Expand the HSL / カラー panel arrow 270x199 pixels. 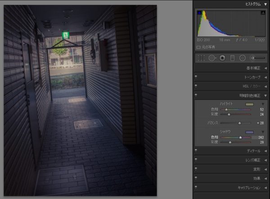coord(265,86)
